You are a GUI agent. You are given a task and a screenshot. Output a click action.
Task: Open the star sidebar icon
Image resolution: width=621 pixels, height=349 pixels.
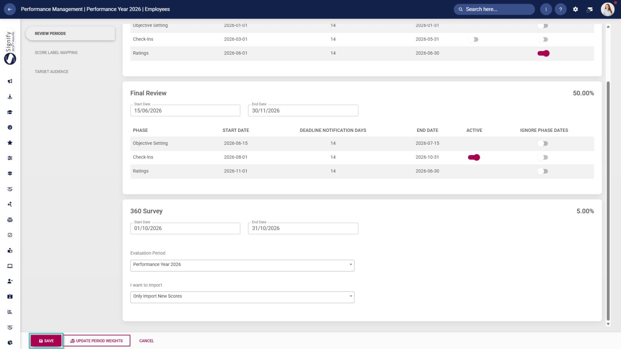[10, 143]
